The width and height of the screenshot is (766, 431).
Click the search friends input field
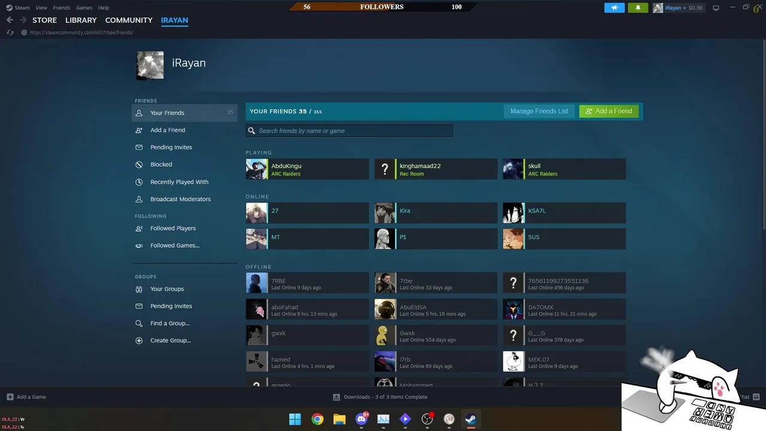coord(349,130)
